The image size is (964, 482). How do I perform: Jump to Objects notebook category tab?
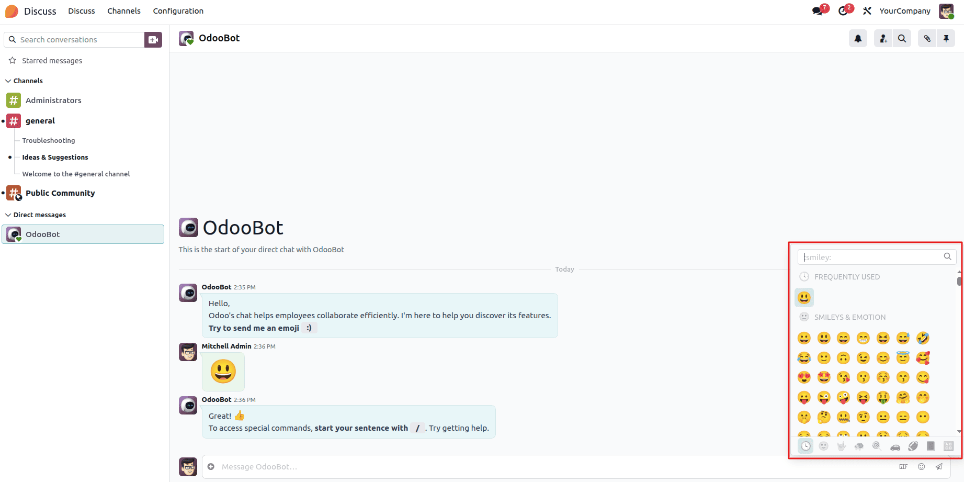click(931, 446)
